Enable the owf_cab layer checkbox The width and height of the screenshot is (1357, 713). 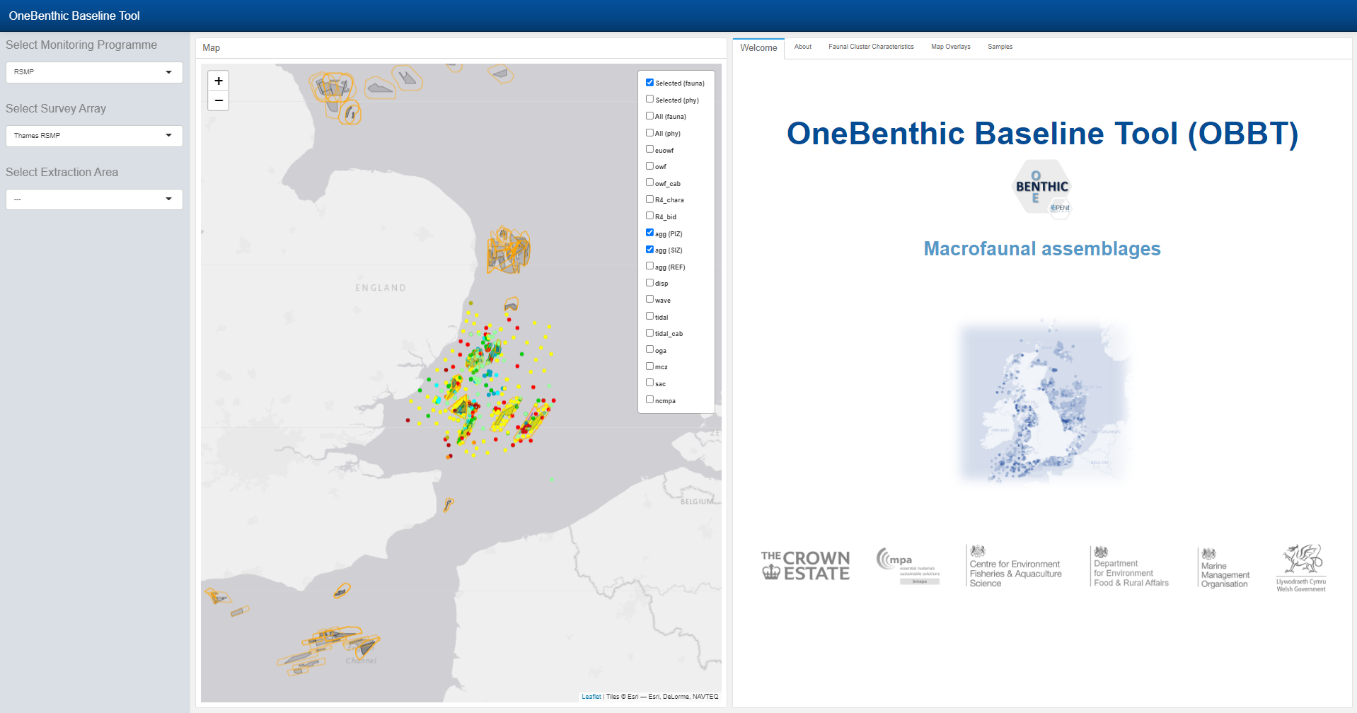coord(649,182)
